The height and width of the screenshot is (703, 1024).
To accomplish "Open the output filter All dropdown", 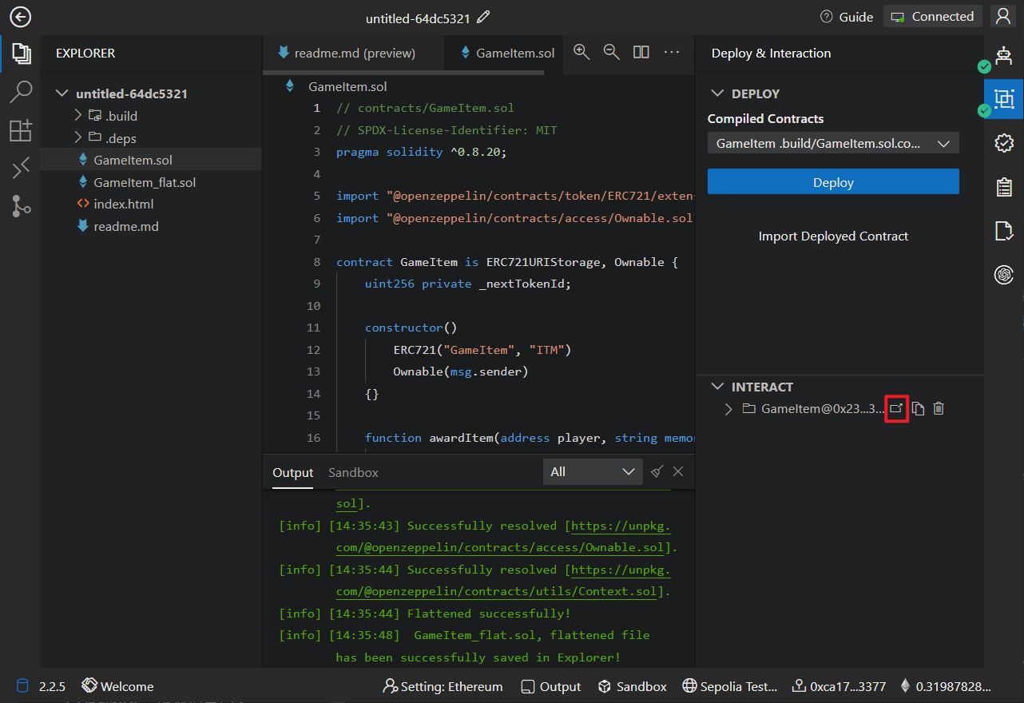I will [592, 471].
